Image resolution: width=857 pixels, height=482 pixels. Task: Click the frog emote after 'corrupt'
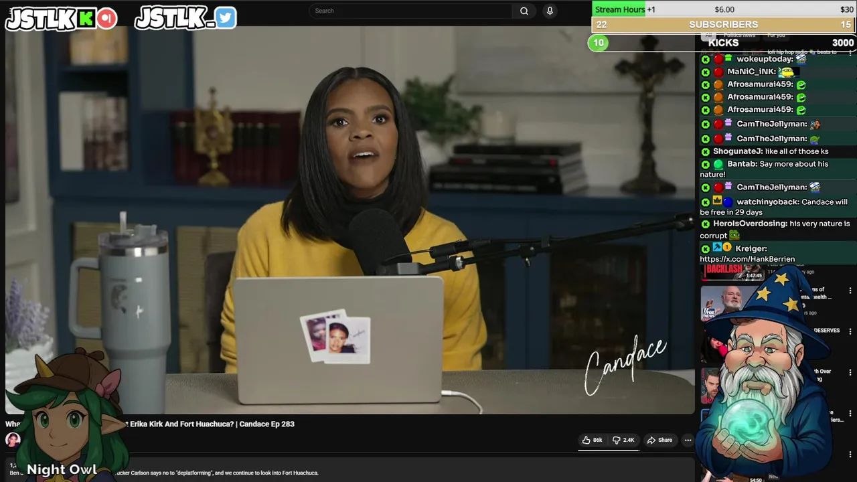click(x=734, y=235)
